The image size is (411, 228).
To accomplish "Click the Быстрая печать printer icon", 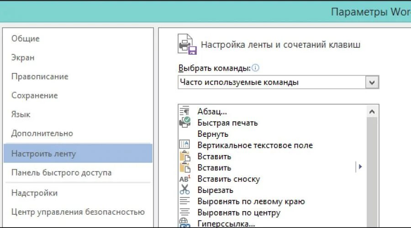I will tap(185, 122).
